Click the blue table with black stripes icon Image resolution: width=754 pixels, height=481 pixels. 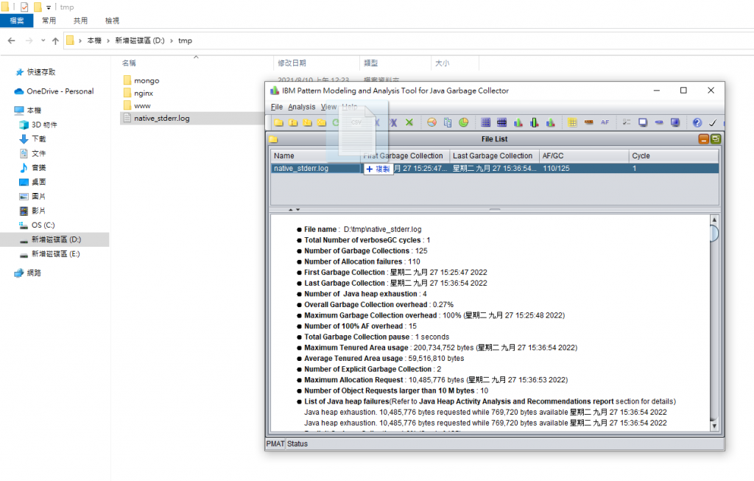tap(501, 123)
